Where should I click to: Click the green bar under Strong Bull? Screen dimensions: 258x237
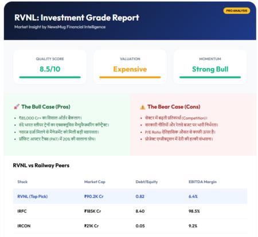point(210,77)
